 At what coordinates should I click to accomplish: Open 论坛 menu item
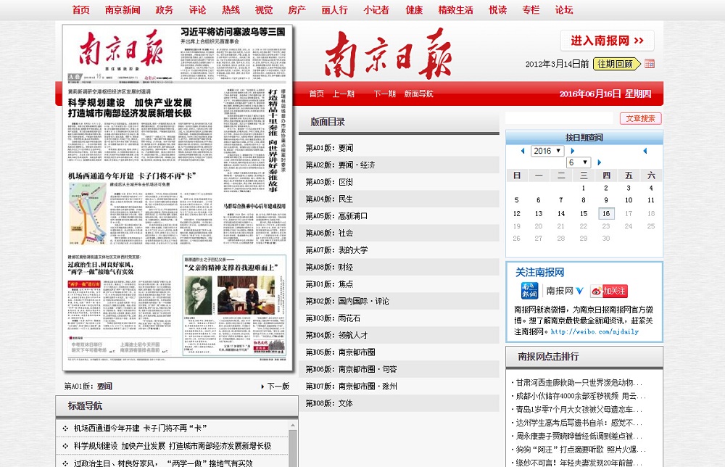564,9
